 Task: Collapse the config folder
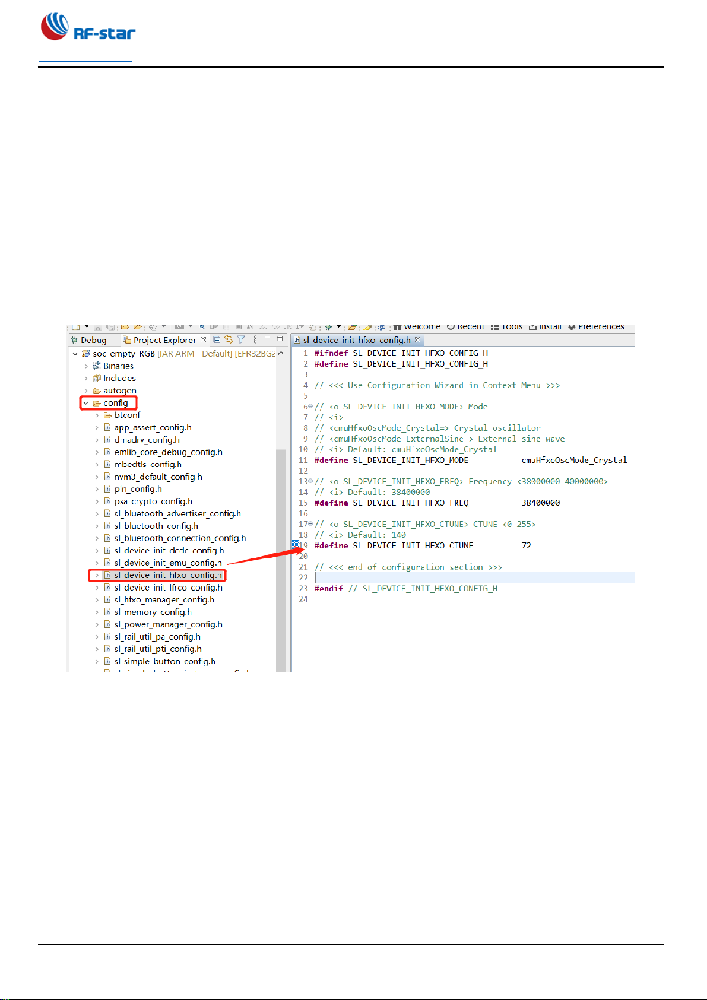click(x=86, y=403)
